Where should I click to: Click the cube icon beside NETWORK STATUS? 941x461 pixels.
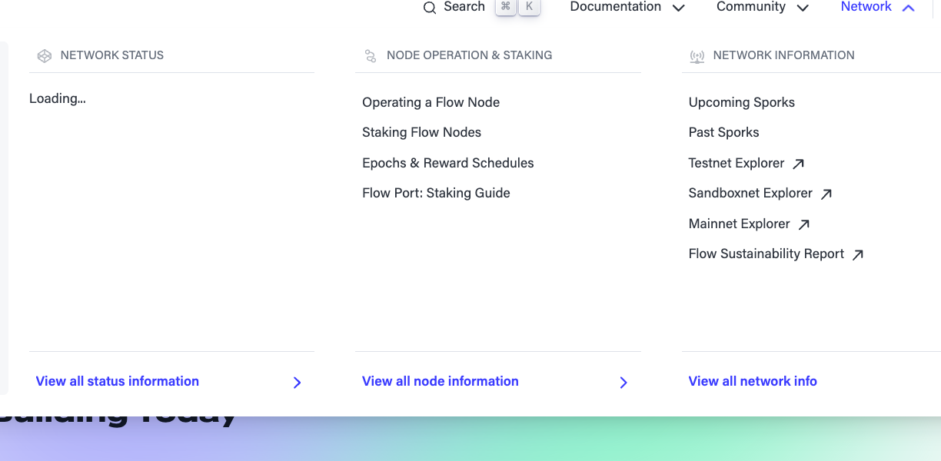[x=44, y=55]
